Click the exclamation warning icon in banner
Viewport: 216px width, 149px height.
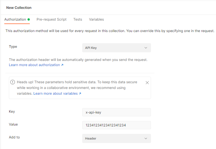[13, 82]
